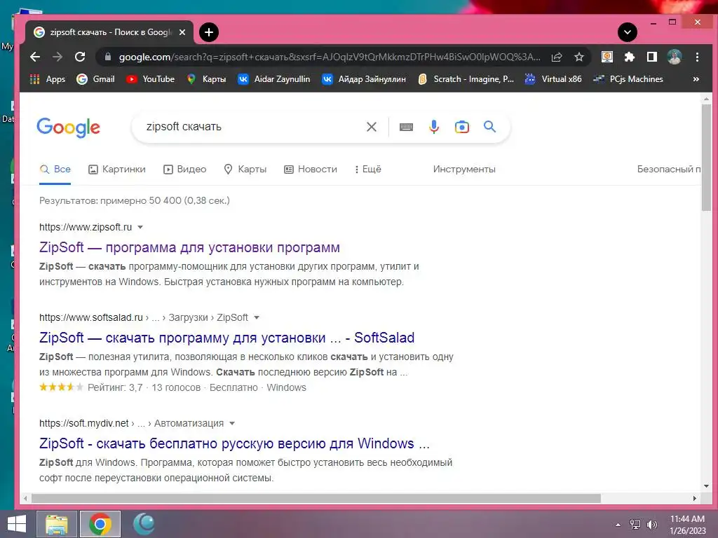Open the on-screen keyboard icon

(x=406, y=127)
